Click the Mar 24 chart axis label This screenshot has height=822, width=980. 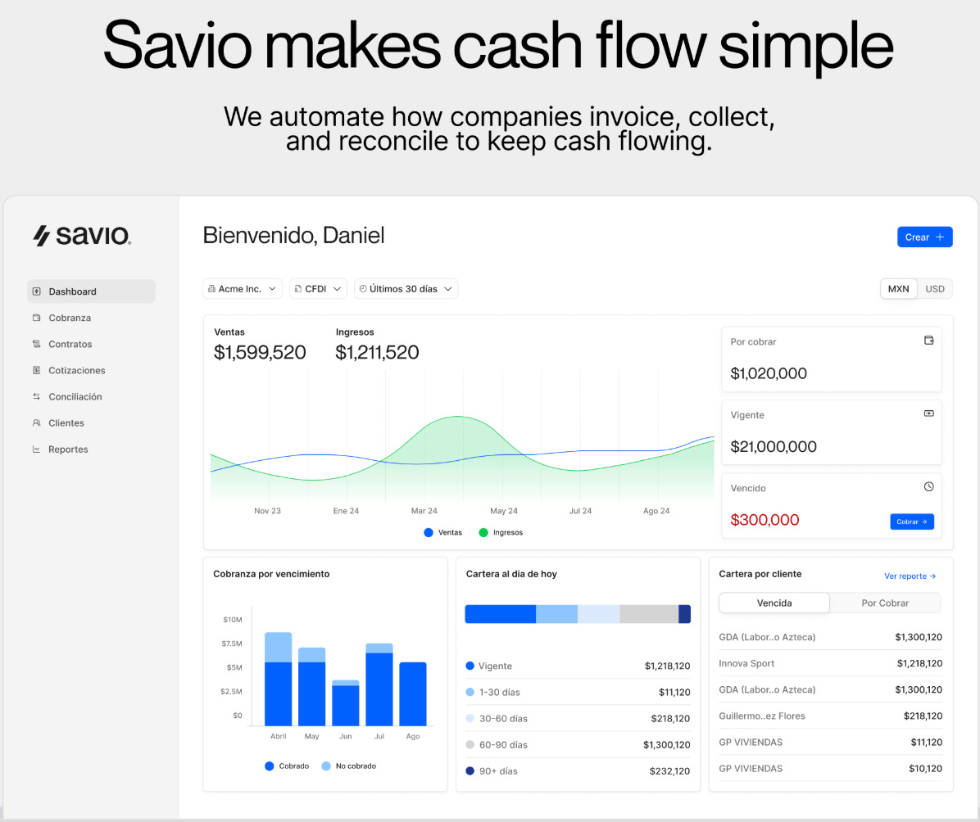pyautogui.click(x=424, y=511)
